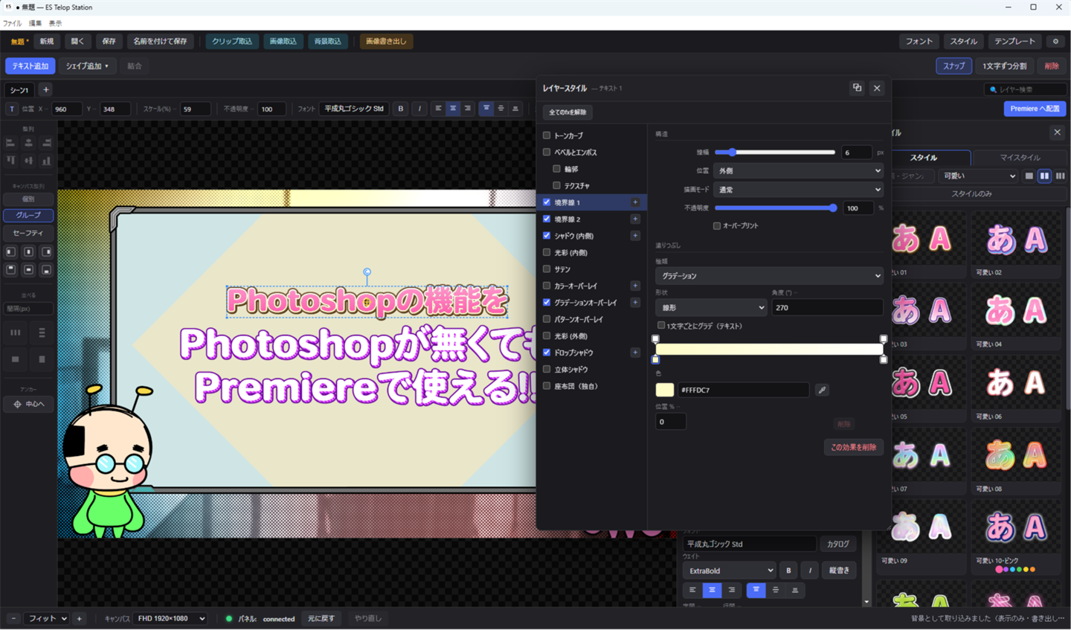Align objects to right edge
1071x630 pixels.
tap(46, 143)
